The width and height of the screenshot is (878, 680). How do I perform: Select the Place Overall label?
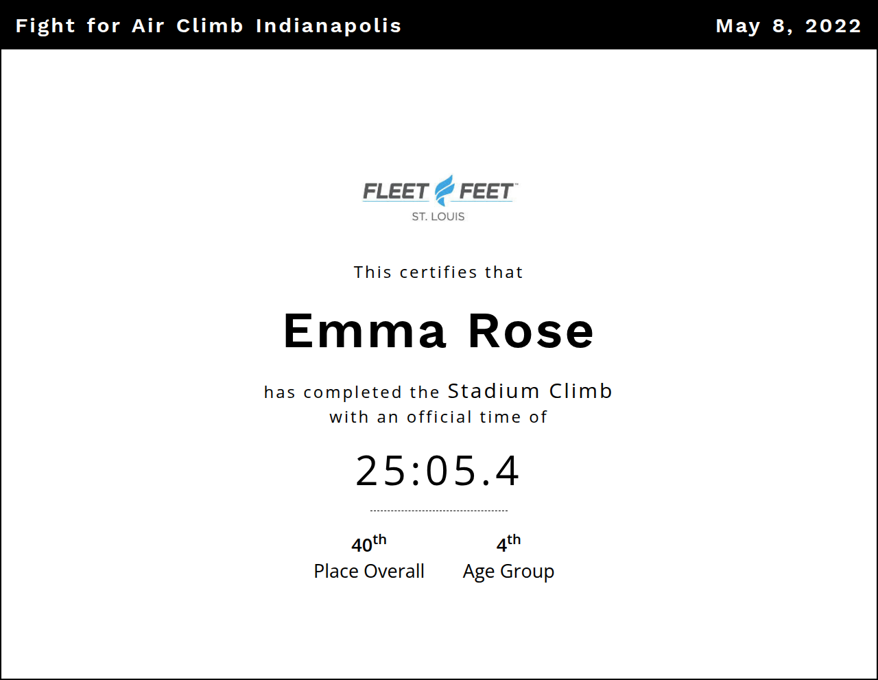(x=369, y=571)
